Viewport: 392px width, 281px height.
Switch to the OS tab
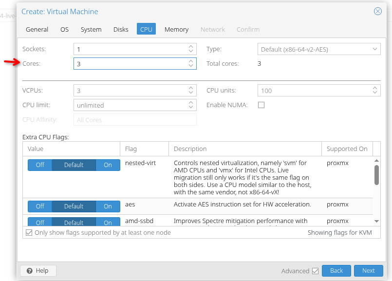[x=64, y=29]
